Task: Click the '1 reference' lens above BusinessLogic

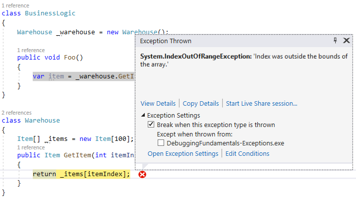Action: pyautogui.click(x=15, y=5)
